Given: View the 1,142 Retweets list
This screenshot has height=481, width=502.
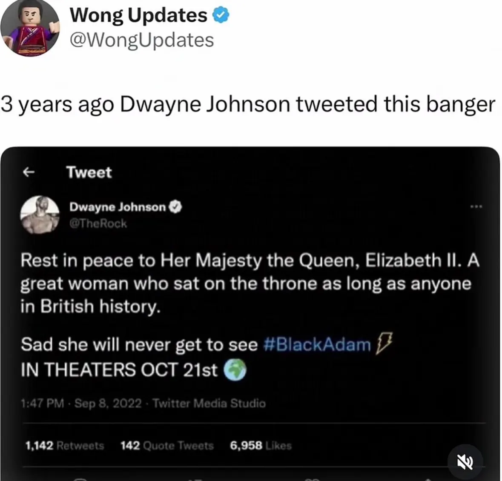Looking at the screenshot, I should point(64,446).
